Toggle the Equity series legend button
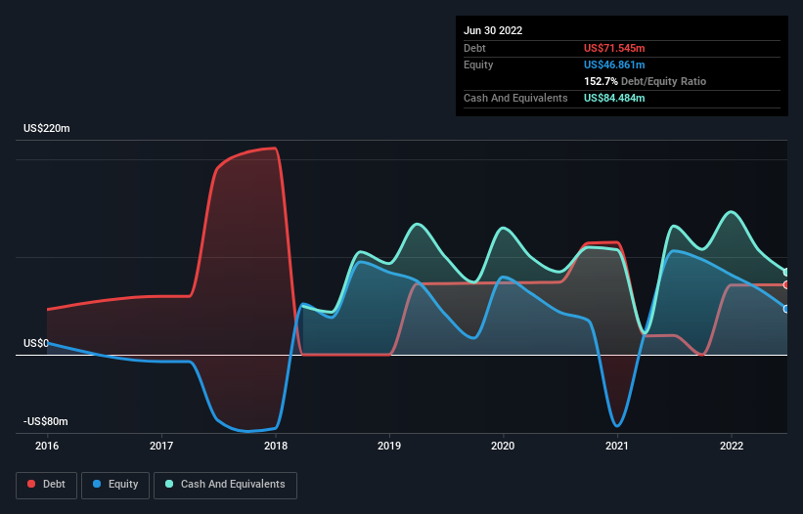Image resolution: width=803 pixels, height=514 pixels. pos(115,485)
